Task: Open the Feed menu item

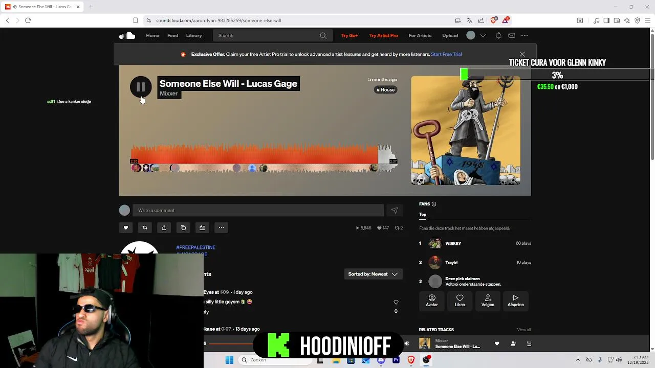Action: point(172,35)
